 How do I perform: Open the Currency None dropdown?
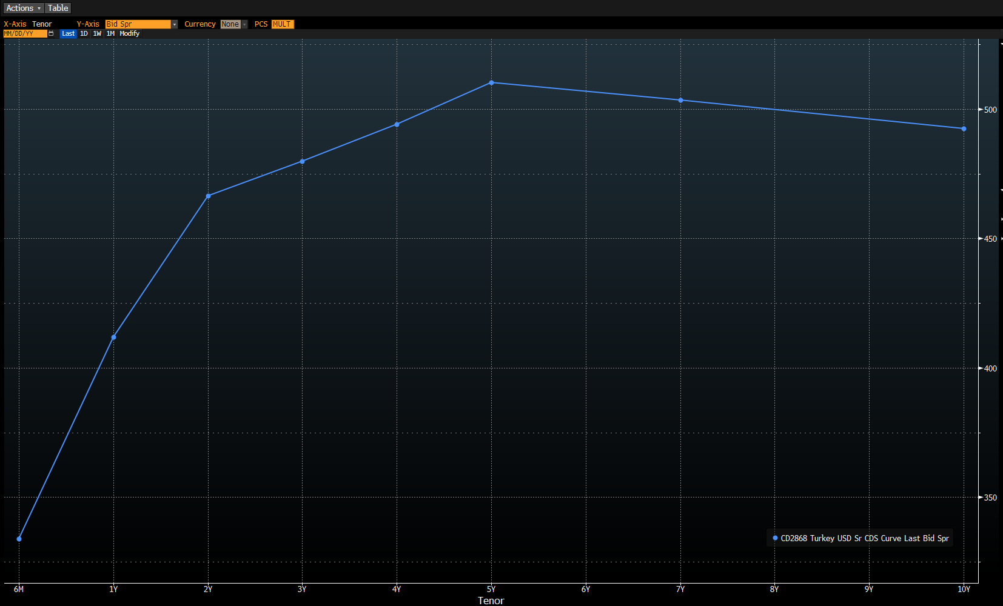coord(234,24)
